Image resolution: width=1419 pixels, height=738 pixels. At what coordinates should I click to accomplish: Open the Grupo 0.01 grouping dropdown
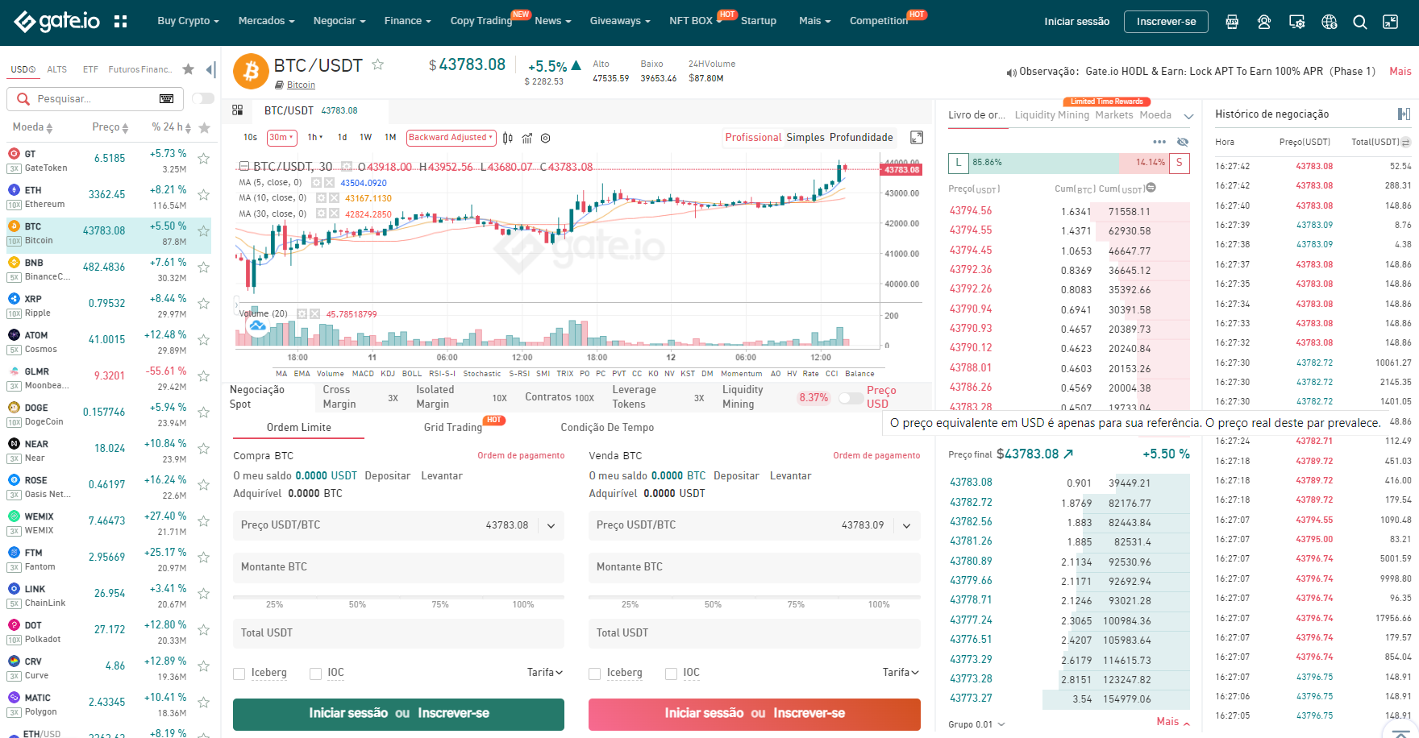[x=977, y=724]
